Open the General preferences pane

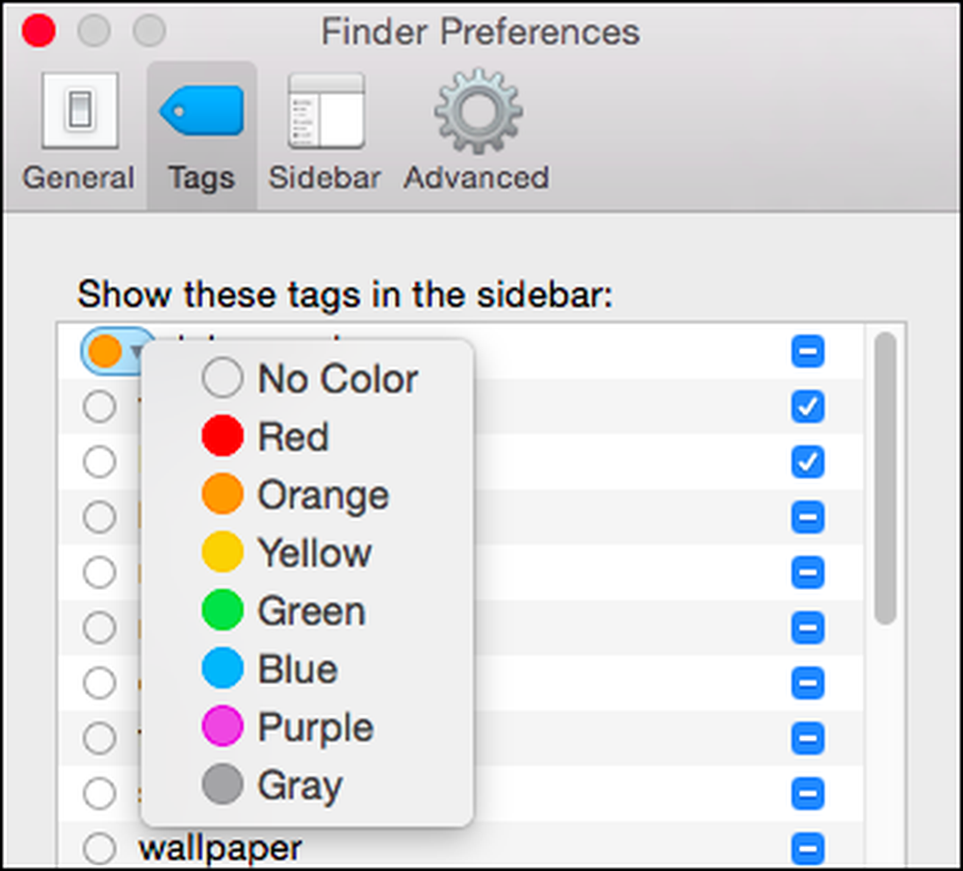pos(79,131)
